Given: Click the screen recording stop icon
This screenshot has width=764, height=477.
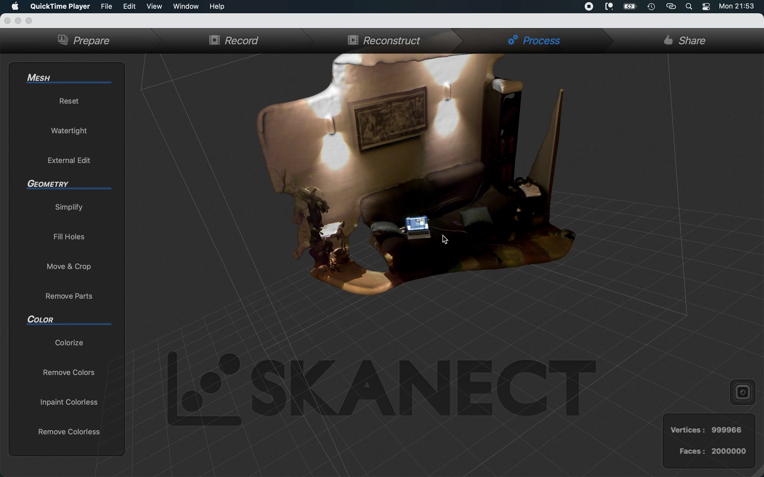Looking at the screenshot, I should tap(589, 7).
